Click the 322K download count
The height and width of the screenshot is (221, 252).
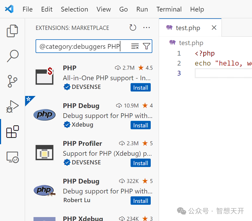(129, 181)
